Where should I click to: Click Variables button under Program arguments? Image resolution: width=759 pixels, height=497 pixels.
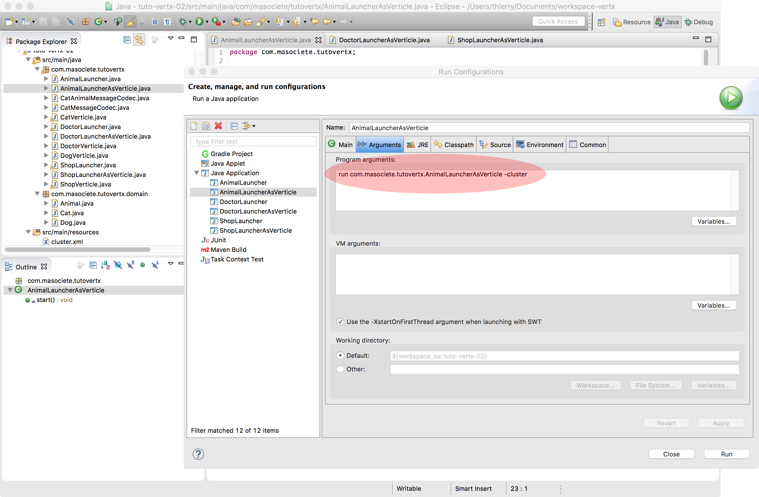[713, 221]
